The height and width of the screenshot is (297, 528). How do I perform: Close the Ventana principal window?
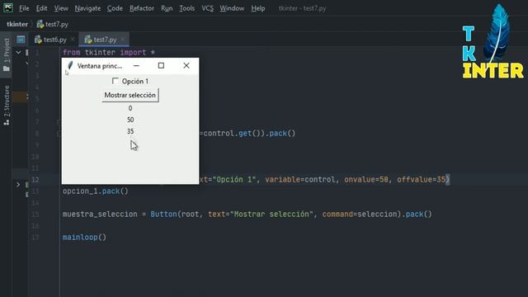[186, 66]
